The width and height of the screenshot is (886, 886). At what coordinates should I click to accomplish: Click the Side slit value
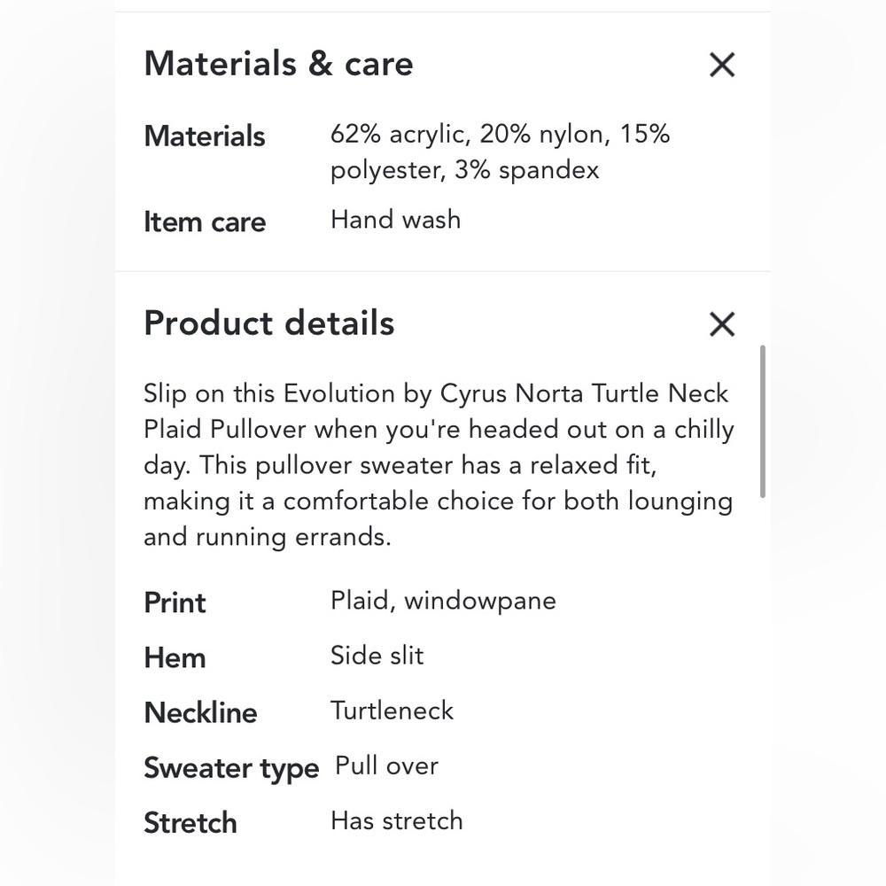(377, 656)
